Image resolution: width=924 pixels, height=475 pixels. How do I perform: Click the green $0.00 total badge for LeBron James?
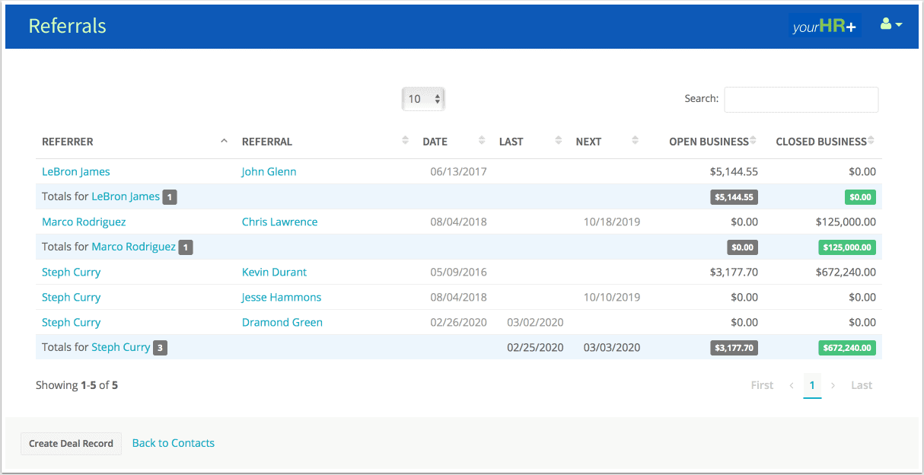click(860, 197)
